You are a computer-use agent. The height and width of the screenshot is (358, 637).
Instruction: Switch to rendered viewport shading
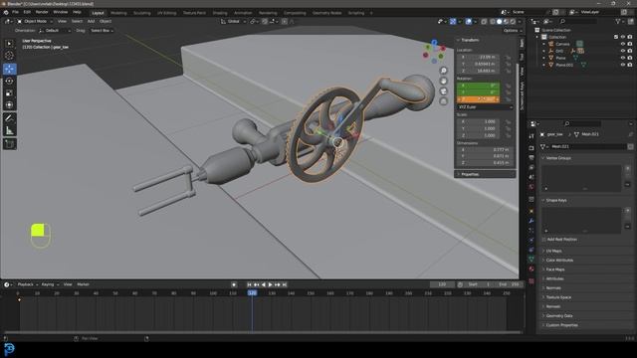click(x=514, y=22)
